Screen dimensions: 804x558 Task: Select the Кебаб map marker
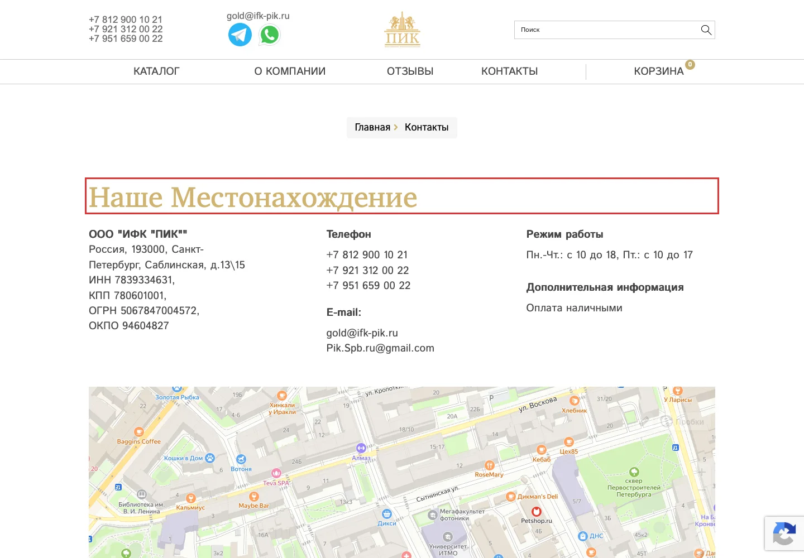[541, 450]
